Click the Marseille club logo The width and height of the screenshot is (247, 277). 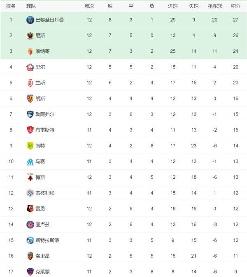pos(30,161)
